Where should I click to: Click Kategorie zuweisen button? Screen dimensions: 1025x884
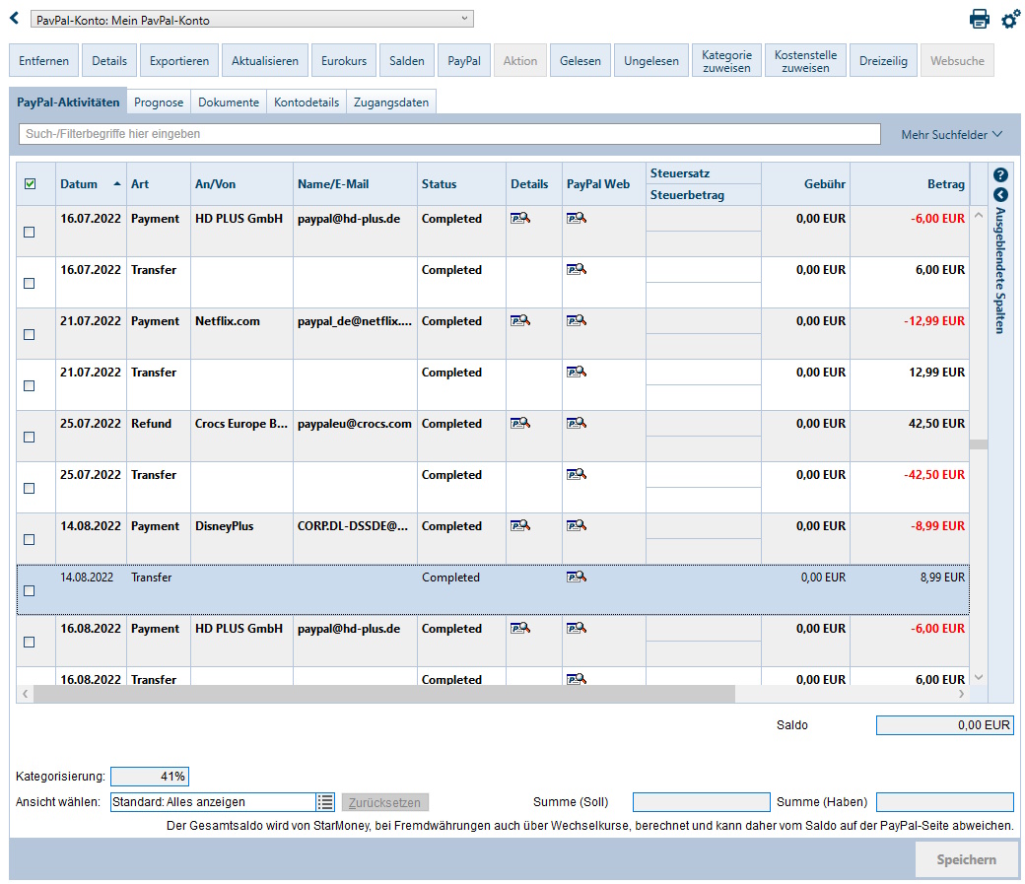click(x=727, y=60)
